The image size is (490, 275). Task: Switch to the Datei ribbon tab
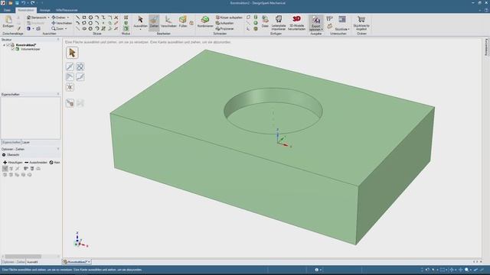(7, 10)
